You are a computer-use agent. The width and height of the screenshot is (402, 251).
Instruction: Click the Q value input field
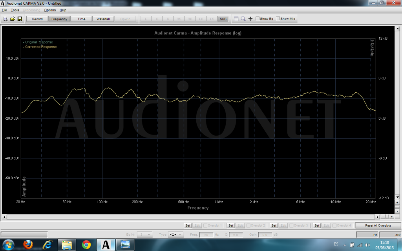click(x=236, y=235)
